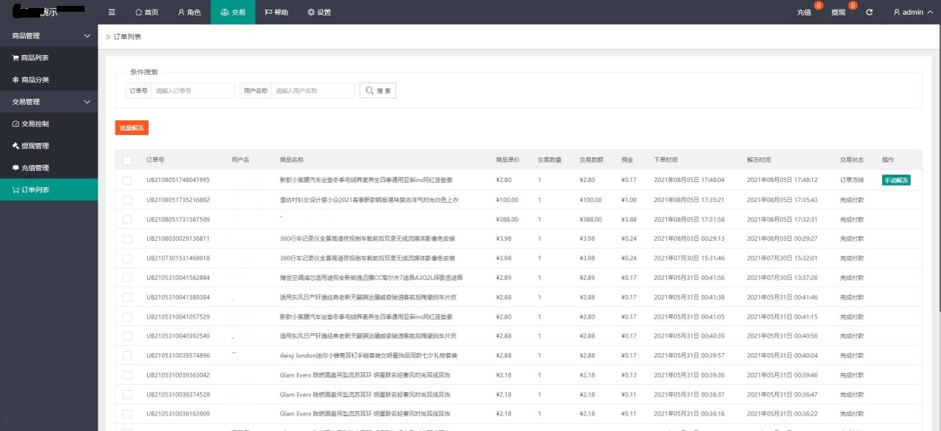Viewport: 941px width, 431px height.
Task: Select the row checkbox for UB2108051731587509
Action: tap(127, 220)
